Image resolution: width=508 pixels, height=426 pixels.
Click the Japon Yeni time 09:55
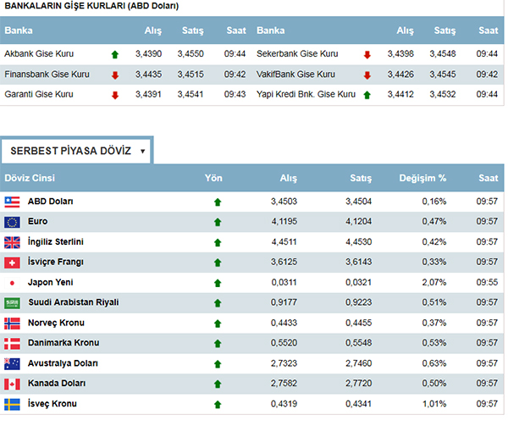coord(487,283)
